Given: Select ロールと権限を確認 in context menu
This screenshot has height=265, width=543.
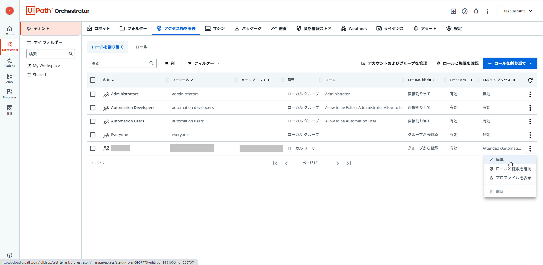Looking at the screenshot, I should click(x=510, y=169).
